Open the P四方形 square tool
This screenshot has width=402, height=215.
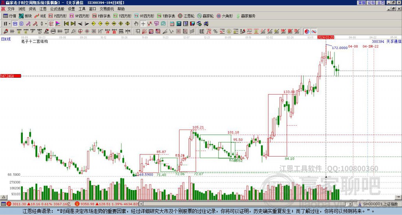tap(57, 16)
